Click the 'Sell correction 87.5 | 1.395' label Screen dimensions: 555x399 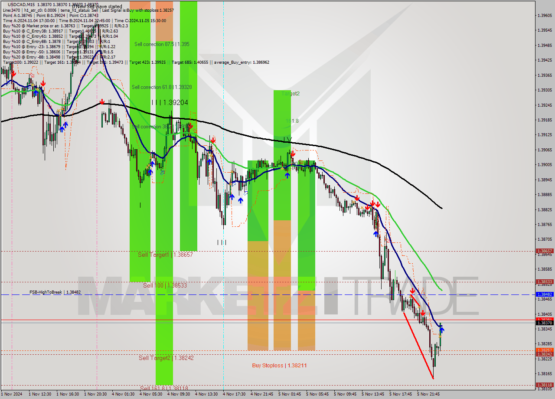161,44
